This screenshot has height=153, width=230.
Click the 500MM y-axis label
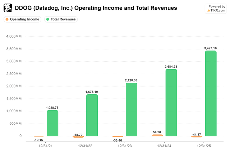point(15,124)
